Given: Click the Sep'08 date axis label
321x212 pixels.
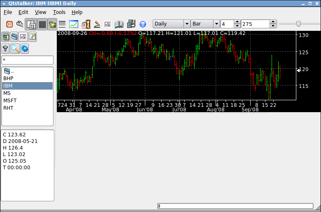Looking at the screenshot, I should pos(250,110).
